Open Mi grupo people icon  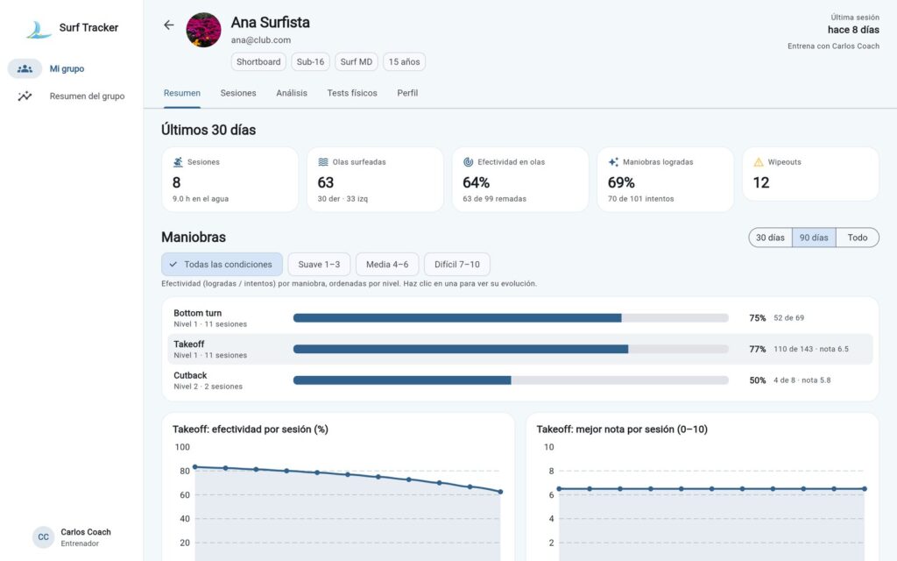pos(25,68)
